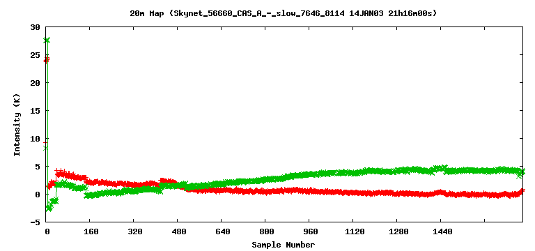Click the y-axis tick label 30
Image resolution: width=535 pixels, height=251 pixels.
coord(36,27)
